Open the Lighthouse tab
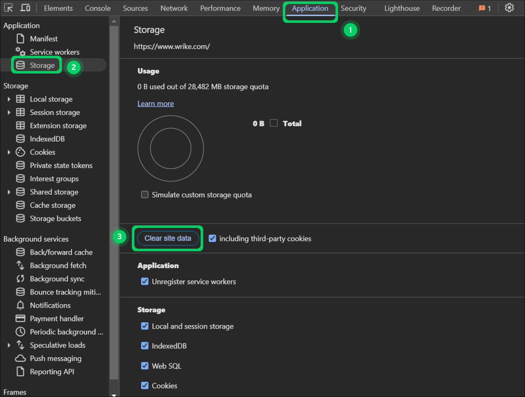 [402, 8]
